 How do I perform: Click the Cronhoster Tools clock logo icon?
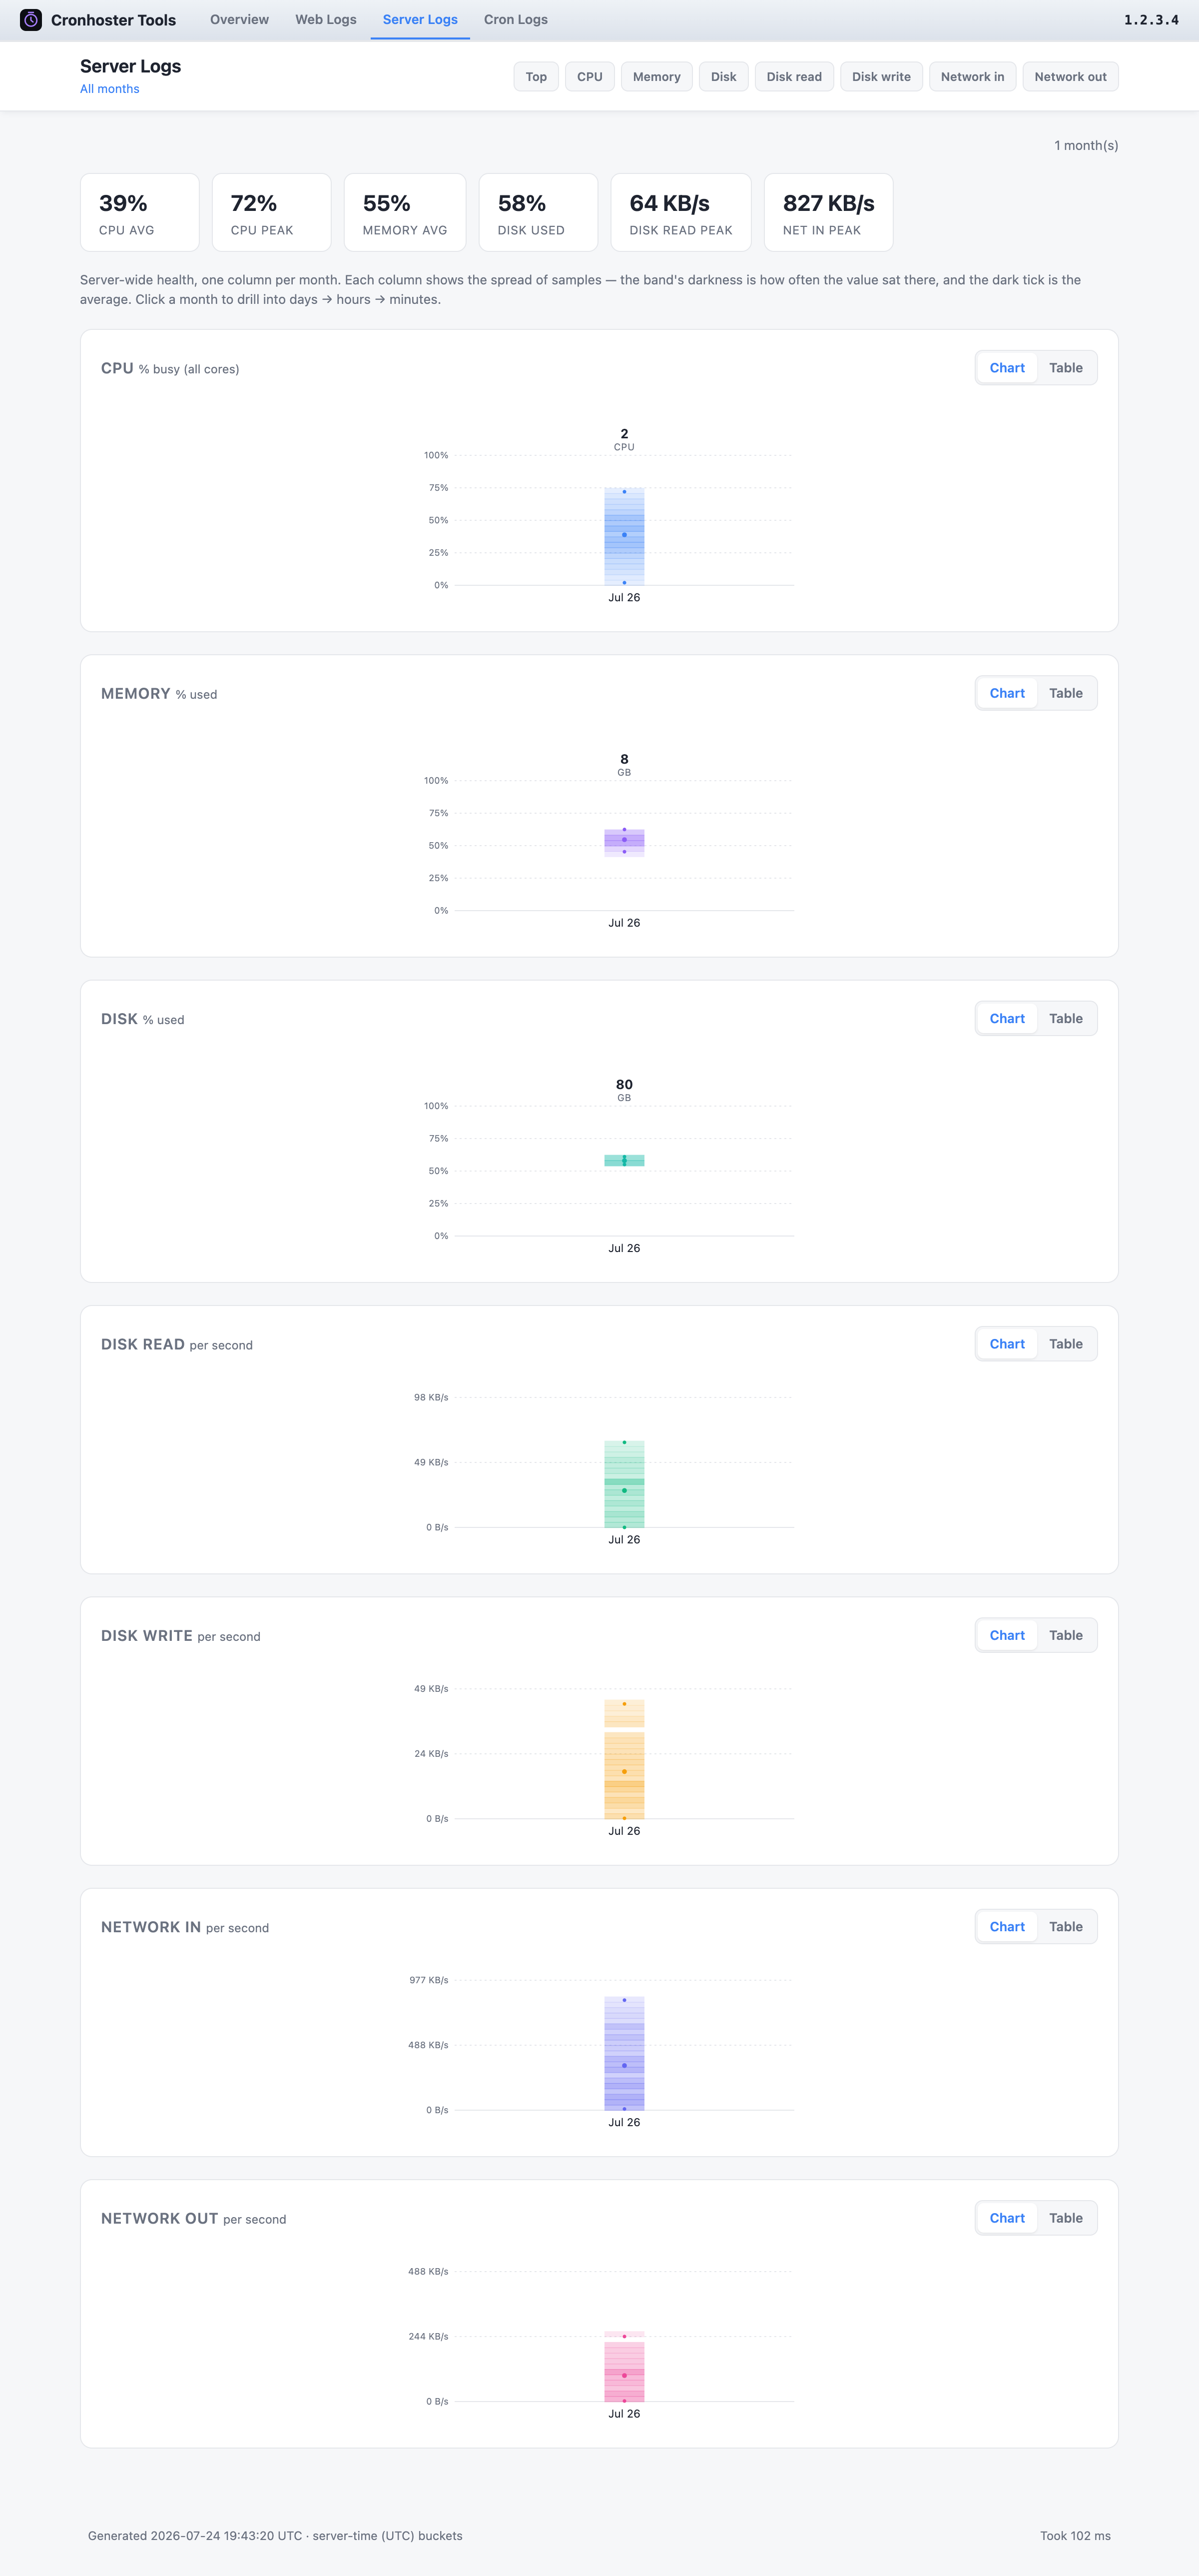(x=31, y=20)
